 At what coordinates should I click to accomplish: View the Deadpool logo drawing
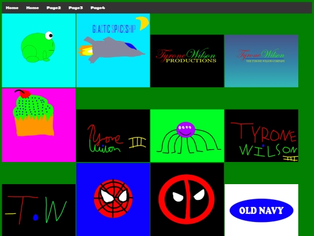click(187, 200)
